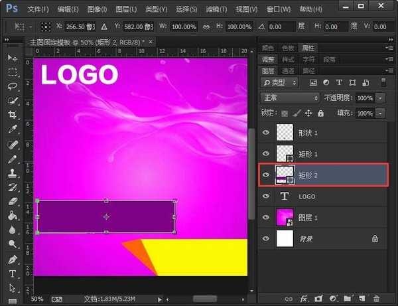Viewport: 398px width, 306px height.
Task: Add a layer style with fx icon
Action: coord(304,299)
